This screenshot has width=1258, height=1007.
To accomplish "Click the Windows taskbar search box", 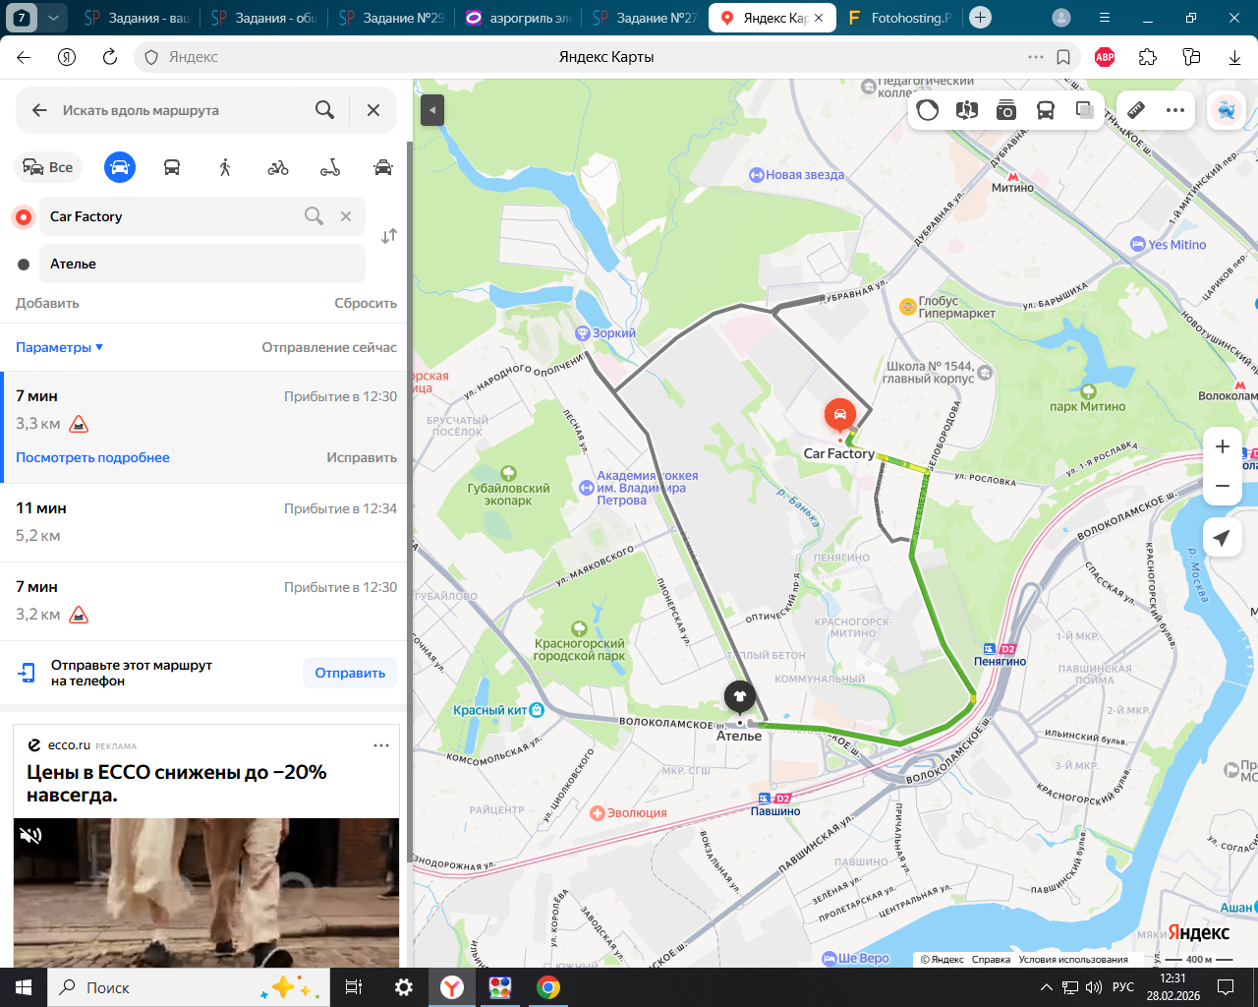I will coord(189,987).
